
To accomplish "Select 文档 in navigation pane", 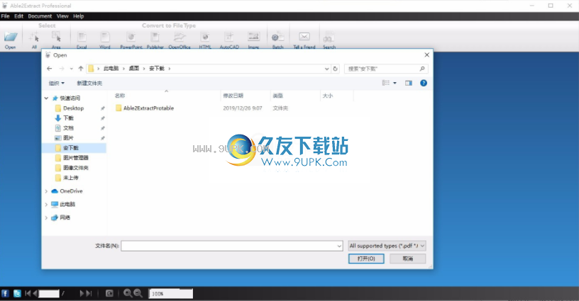I will (x=68, y=128).
